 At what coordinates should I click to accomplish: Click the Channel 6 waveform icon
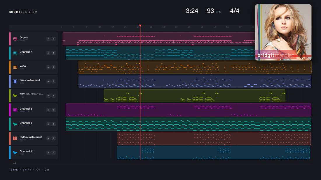[x=15, y=124]
